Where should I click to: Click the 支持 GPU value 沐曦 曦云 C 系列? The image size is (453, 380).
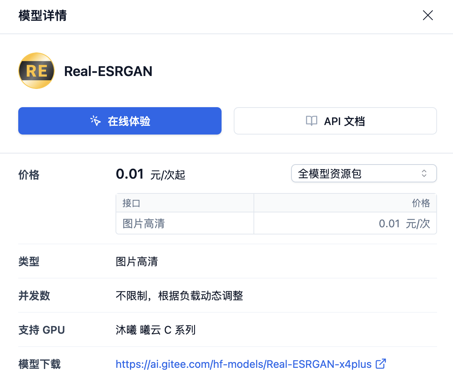(x=155, y=330)
